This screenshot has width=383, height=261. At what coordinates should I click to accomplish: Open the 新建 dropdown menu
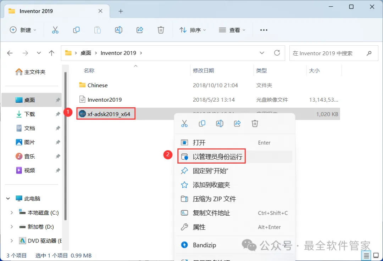coord(23,30)
